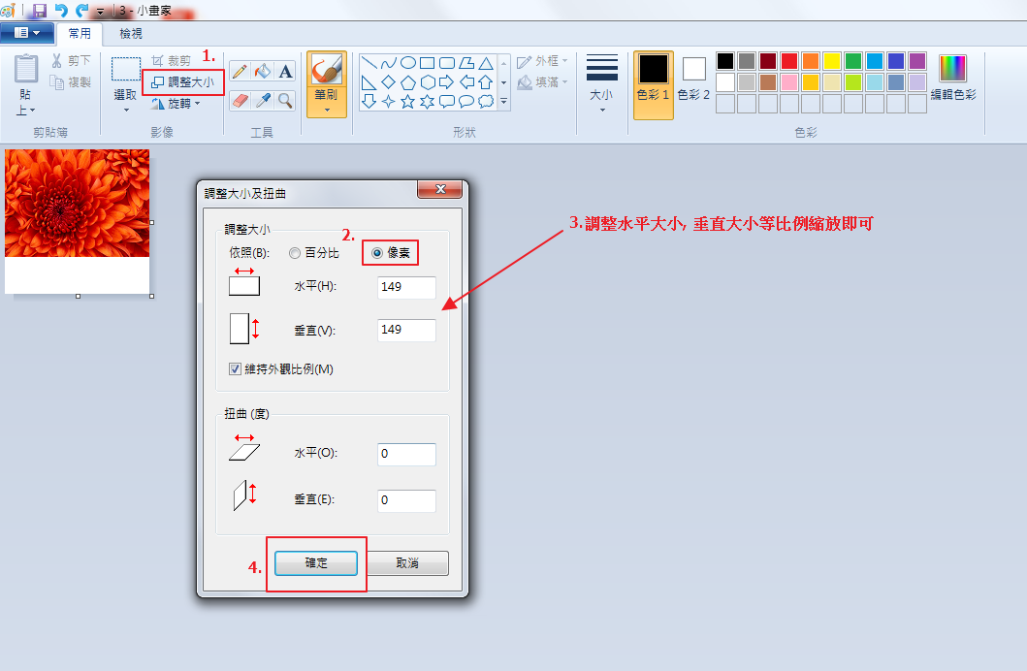Viewport: 1027px width, 671px height.
Task: Select the Eraser tool
Action: tap(239, 100)
